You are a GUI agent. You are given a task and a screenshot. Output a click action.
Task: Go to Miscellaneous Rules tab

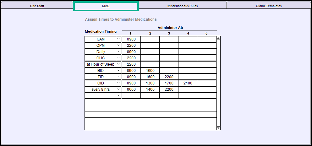coord(182,6)
